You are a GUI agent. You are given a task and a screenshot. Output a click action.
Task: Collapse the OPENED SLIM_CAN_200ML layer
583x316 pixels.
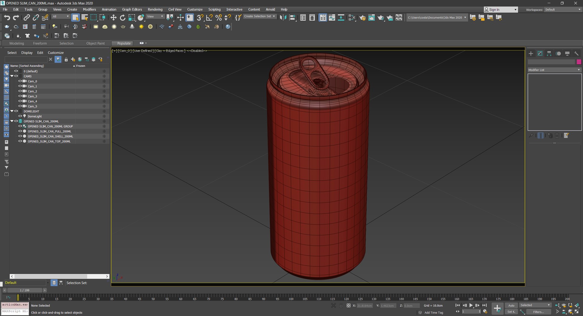12,121
